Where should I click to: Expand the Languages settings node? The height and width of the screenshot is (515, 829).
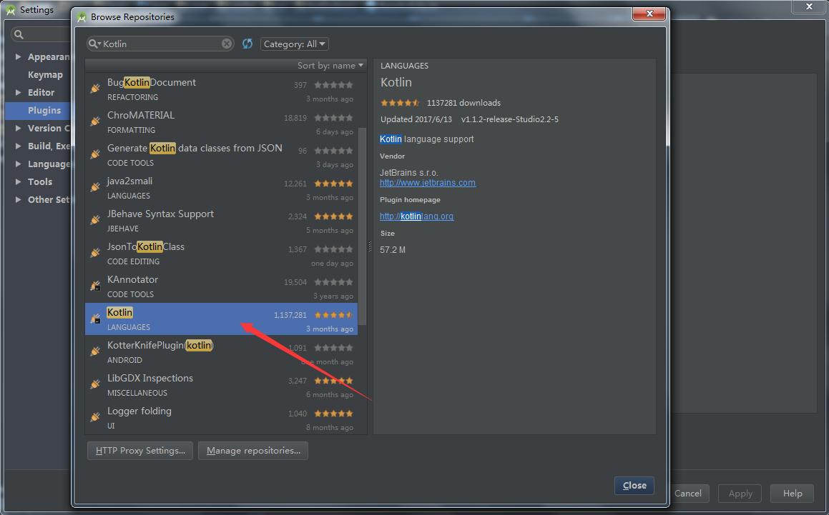coord(19,164)
